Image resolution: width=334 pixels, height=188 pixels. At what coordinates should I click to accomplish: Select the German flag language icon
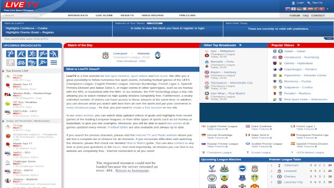coord(299,9)
